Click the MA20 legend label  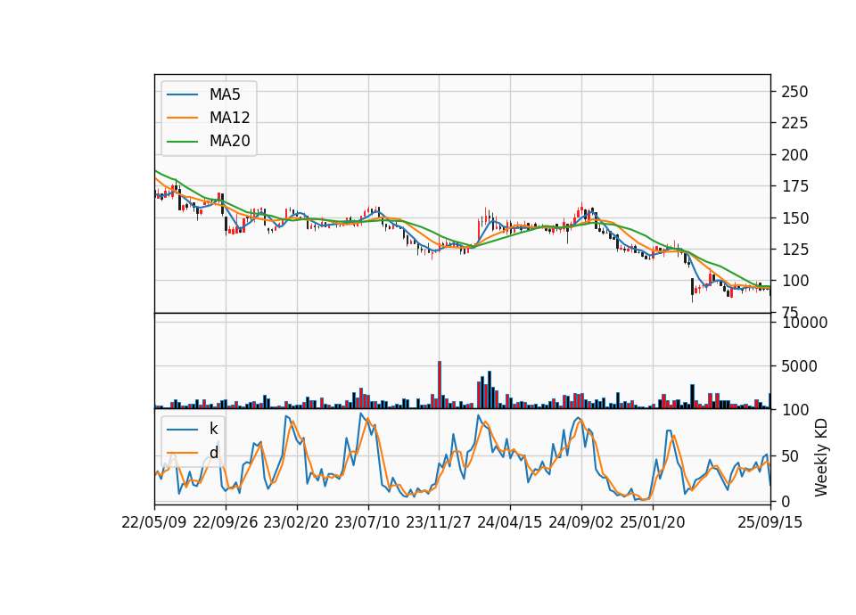pos(229,141)
